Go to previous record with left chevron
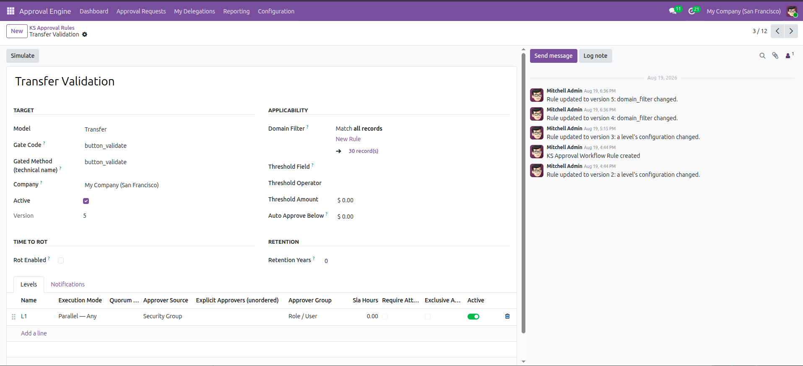Screen dimensions: 803x366 [x=777, y=31]
